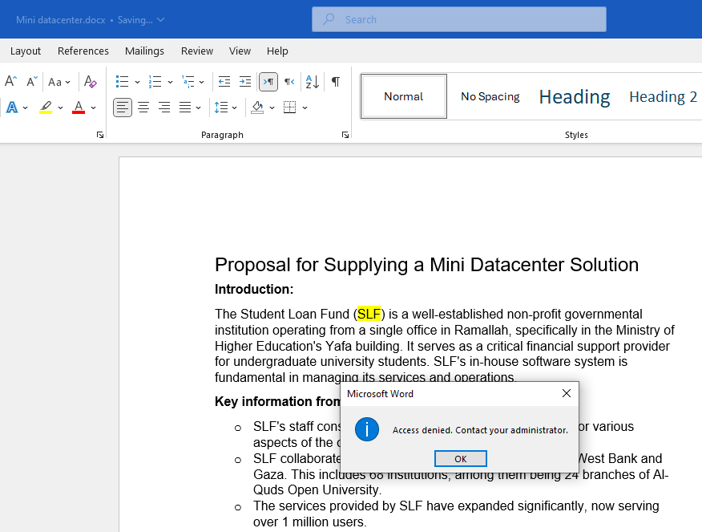Open the Mailings tab
This screenshot has height=532, width=702.
[144, 51]
